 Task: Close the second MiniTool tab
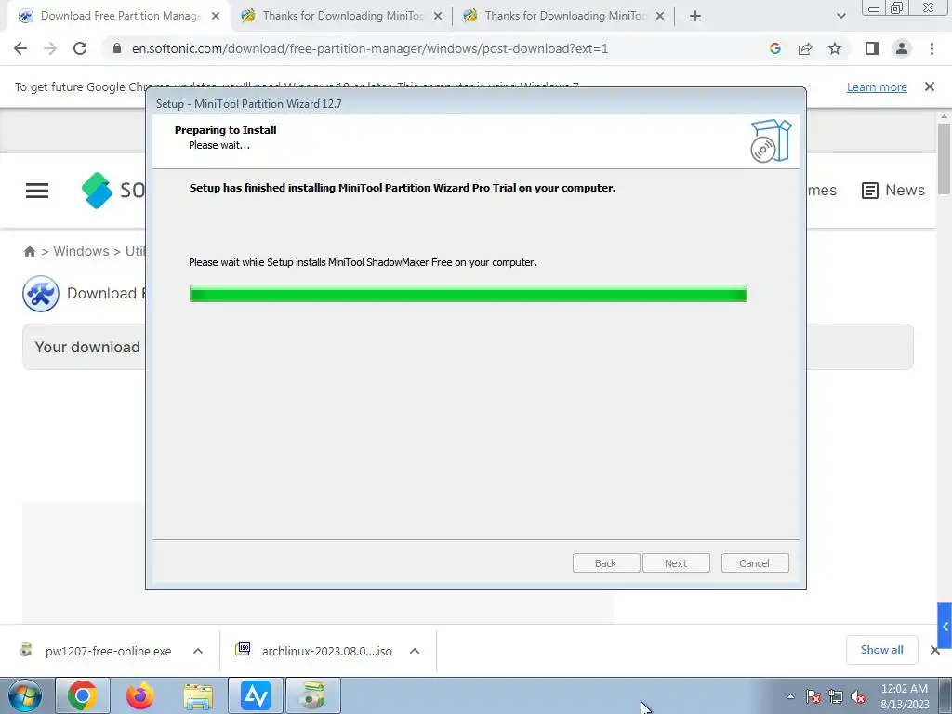(438, 16)
